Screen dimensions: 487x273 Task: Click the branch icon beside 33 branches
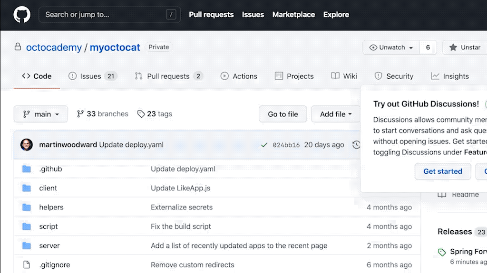(80, 114)
